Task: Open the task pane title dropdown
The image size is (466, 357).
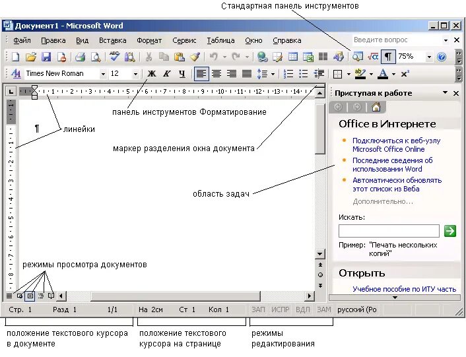Action: coord(445,92)
